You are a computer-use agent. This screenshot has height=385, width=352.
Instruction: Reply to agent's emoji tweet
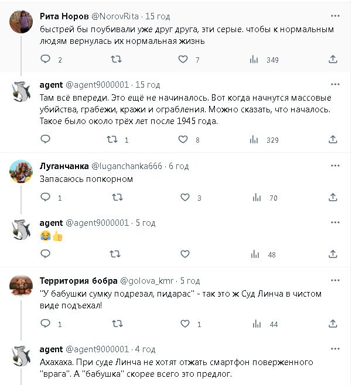[46, 254]
